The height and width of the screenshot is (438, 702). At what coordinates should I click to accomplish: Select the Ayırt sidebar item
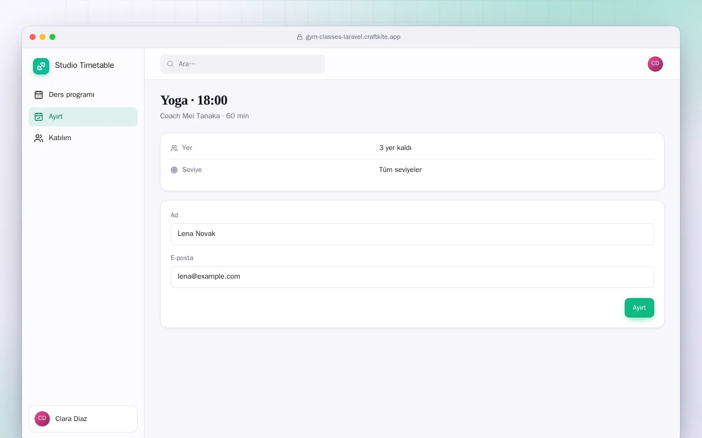click(x=83, y=117)
